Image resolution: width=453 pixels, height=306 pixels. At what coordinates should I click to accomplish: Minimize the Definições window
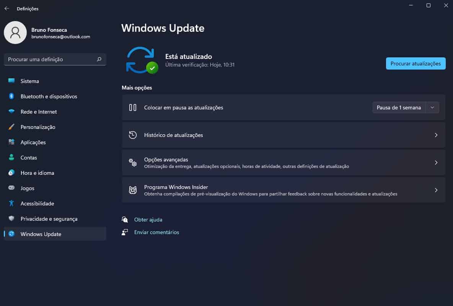[411, 5]
